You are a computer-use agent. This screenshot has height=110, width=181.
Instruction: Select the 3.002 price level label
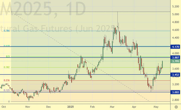[x=175, y=92]
